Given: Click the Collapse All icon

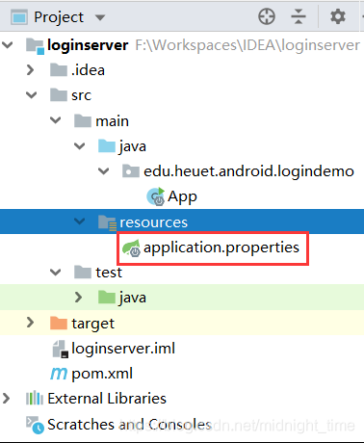Looking at the screenshot, I should pyautogui.click(x=299, y=16).
